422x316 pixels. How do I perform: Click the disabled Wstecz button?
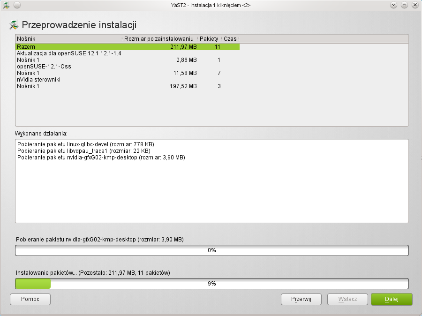[347, 299]
